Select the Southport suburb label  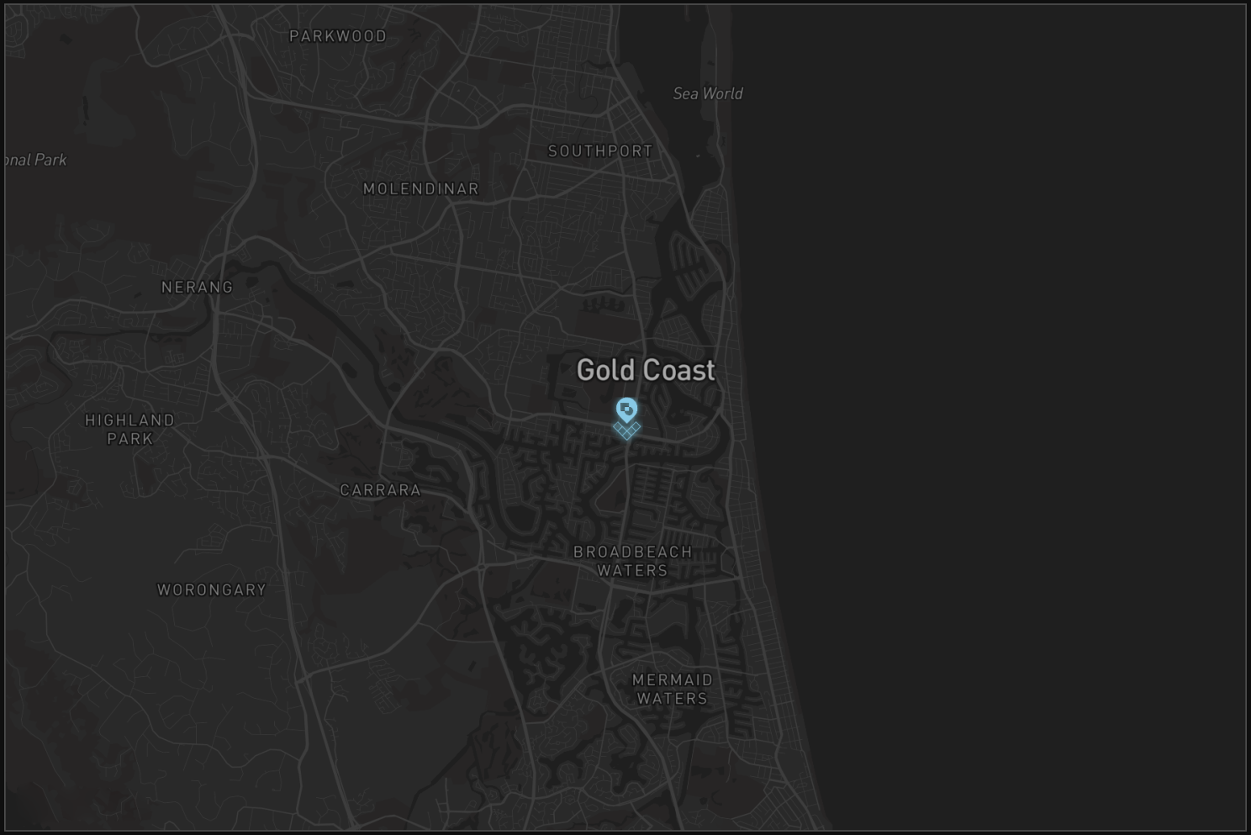tap(600, 151)
